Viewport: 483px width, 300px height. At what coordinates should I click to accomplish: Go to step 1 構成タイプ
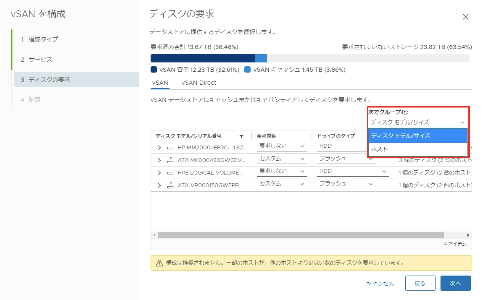[x=39, y=39]
